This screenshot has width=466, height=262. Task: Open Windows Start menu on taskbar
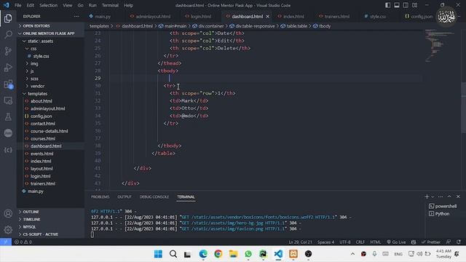click(x=158, y=254)
